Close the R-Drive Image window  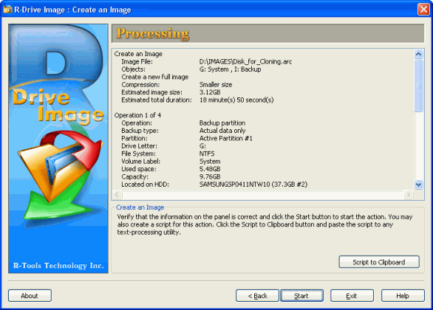pos(423,9)
